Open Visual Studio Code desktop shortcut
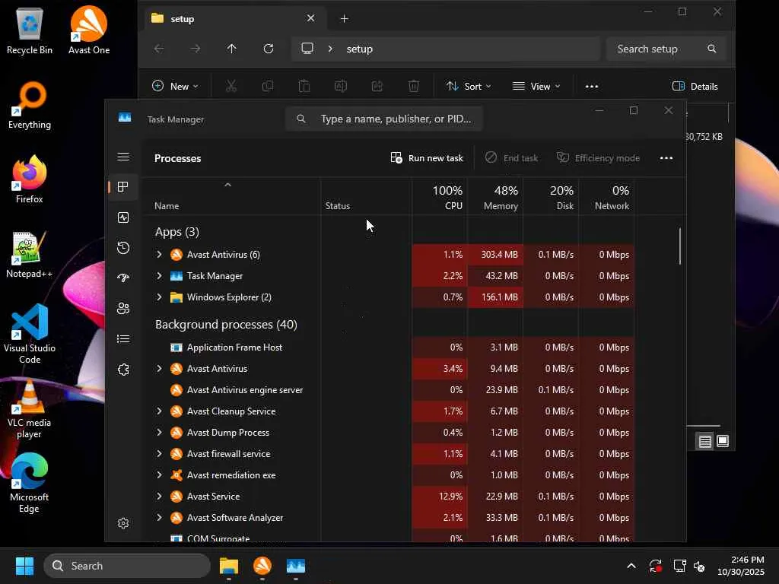 point(30,334)
